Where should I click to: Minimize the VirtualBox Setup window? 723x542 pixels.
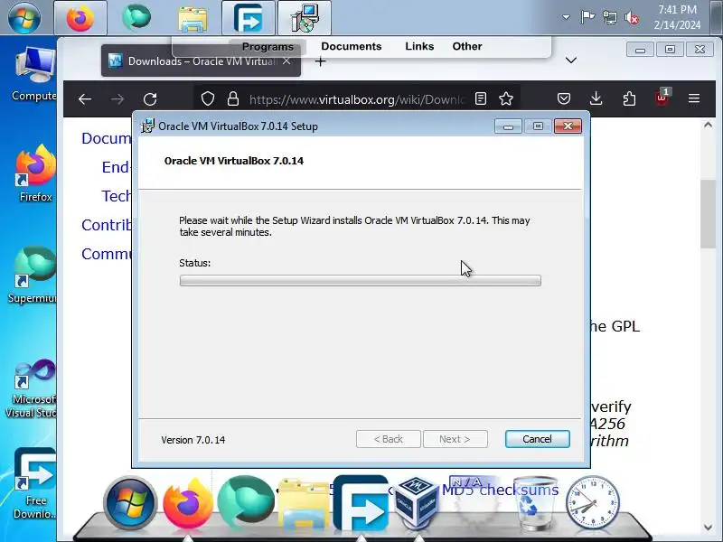coord(508,126)
